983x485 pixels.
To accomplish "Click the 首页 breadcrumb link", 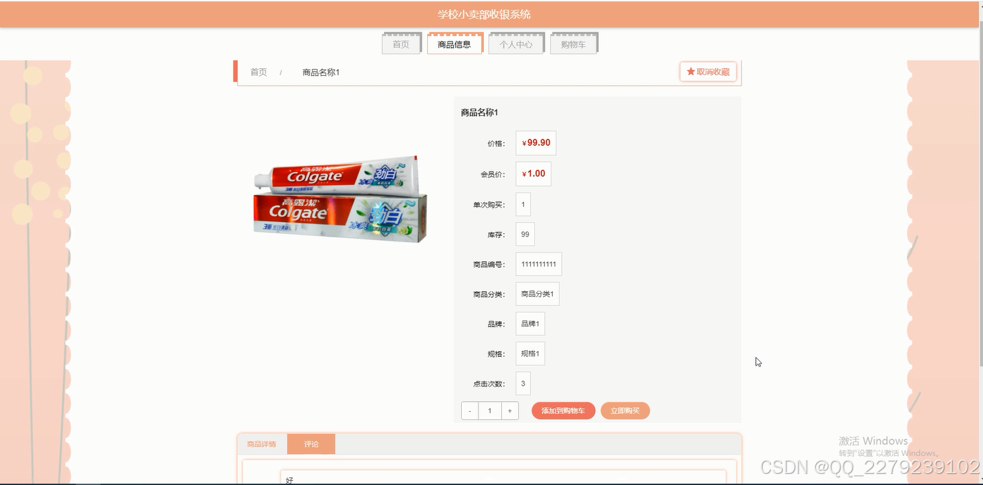I will pyautogui.click(x=259, y=72).
